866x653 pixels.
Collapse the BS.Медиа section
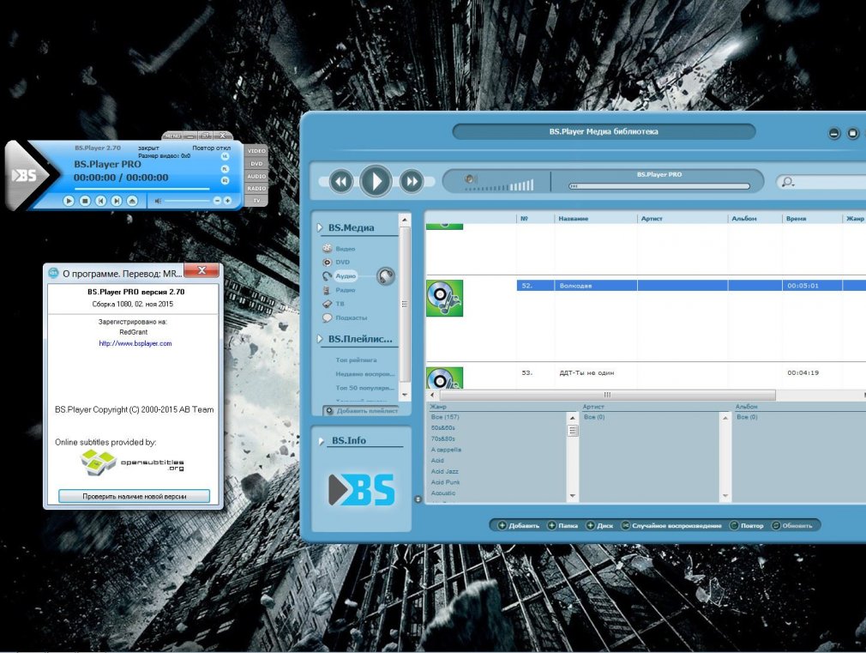tap(320, 227)
